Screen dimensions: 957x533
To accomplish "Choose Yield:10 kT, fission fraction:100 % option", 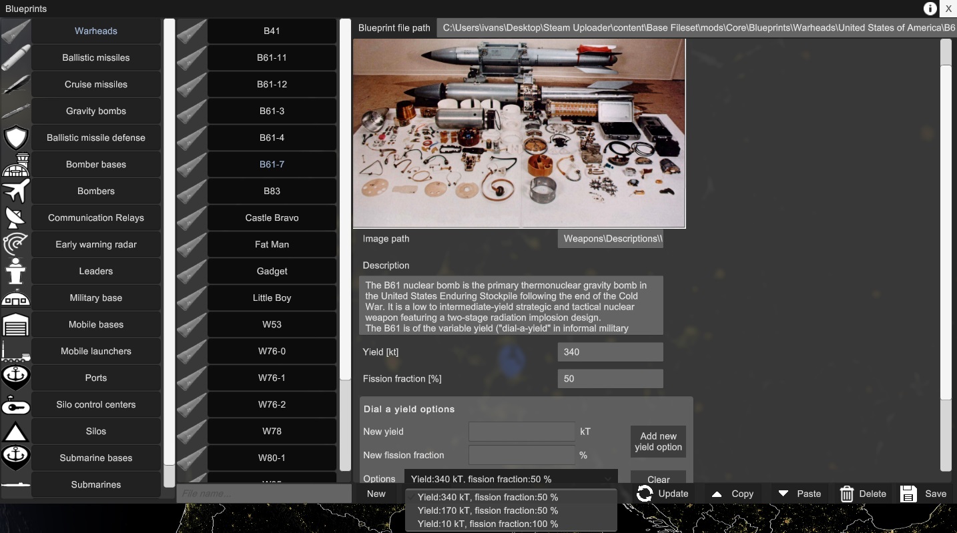I will [x=487, y=524].
